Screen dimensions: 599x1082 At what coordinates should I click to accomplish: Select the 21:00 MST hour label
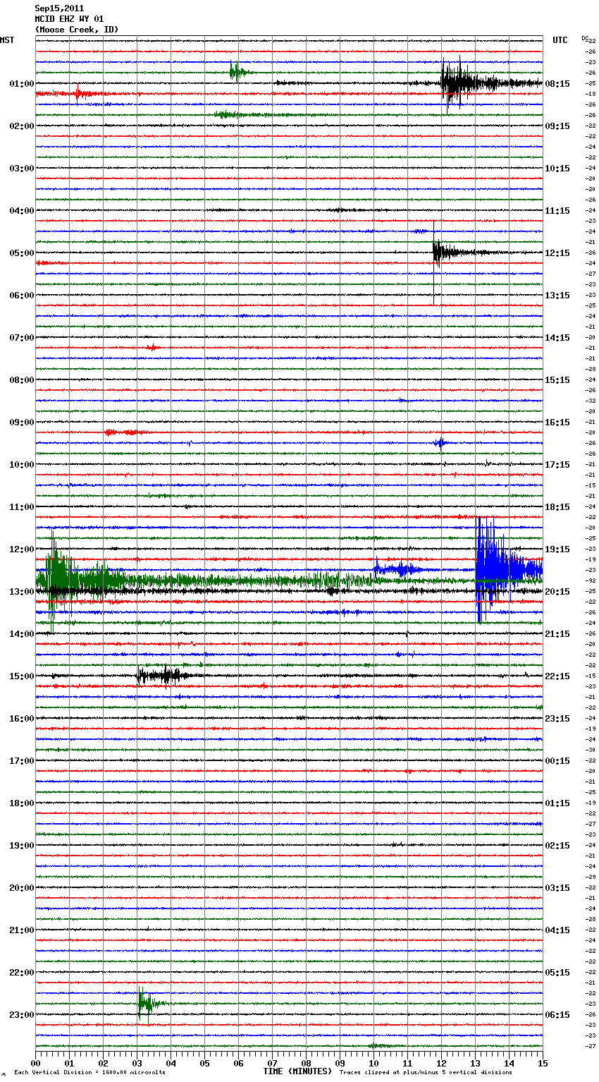[21, 930]
